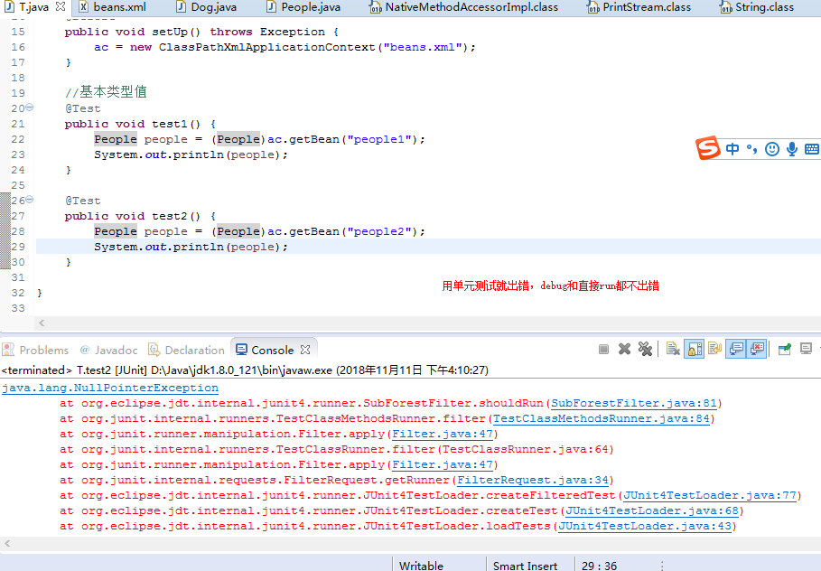Toggle Word Wrap in console toolbar
The width and height of the screenshot is (821, 571).
click(x=714, y=349)
